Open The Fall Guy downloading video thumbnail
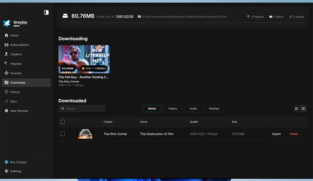 click(84, 59)
